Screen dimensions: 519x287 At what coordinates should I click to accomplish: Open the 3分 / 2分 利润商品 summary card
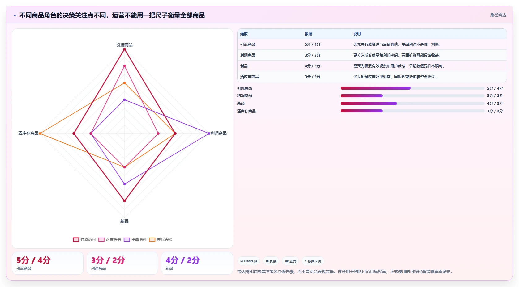point(122,263)
